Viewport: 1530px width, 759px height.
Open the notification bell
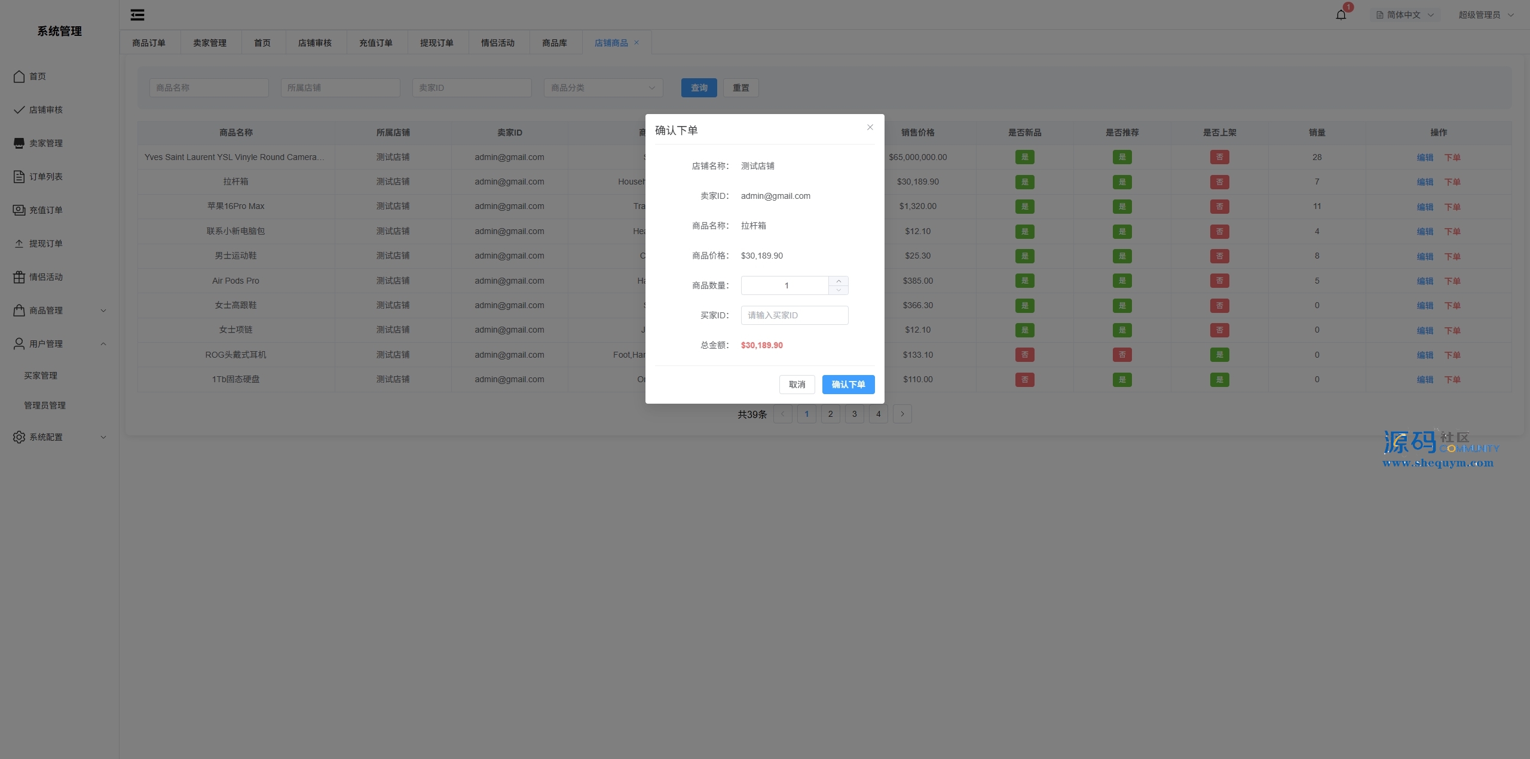tap(1341, 15)
